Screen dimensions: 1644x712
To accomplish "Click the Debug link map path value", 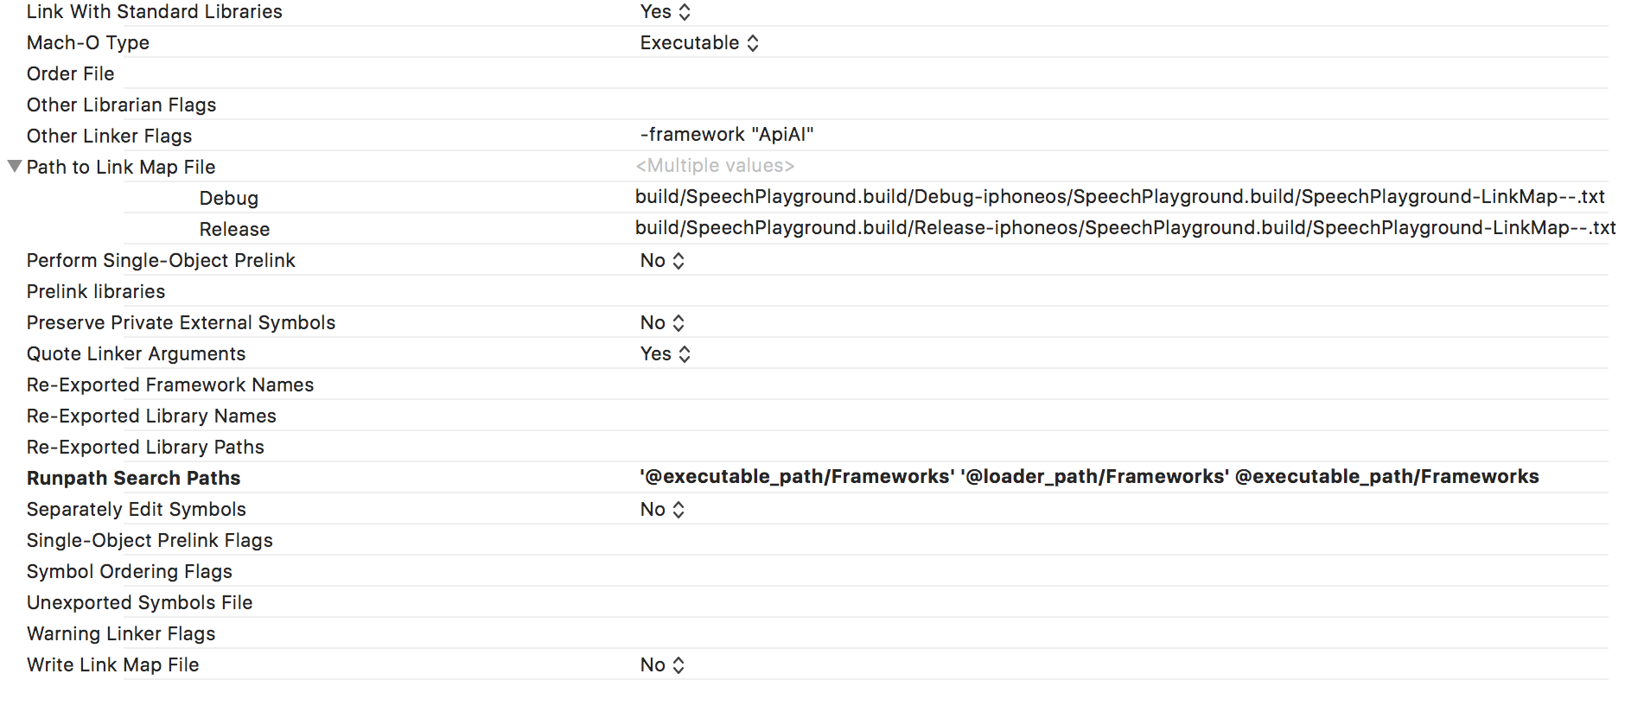I will coord(1119,197).
